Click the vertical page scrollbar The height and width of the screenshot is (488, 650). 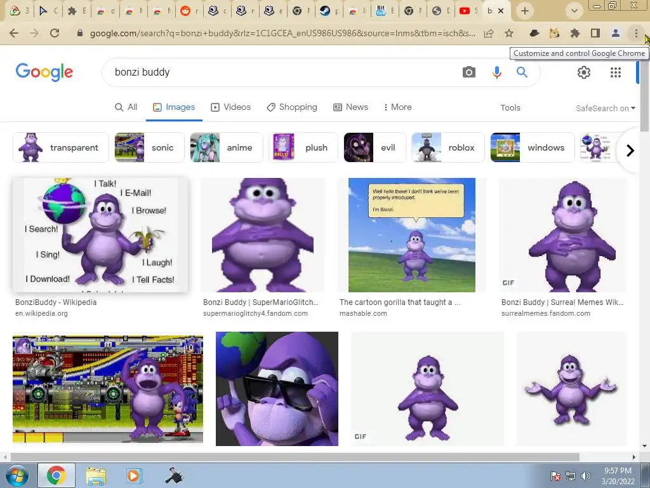pyautogui.click(x=645, y=95)
